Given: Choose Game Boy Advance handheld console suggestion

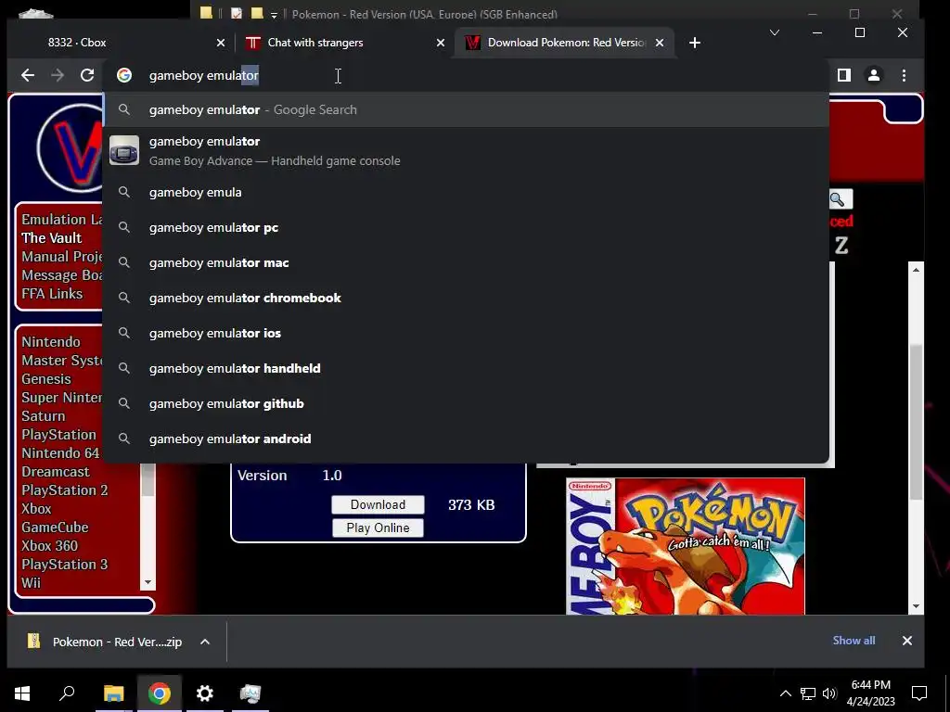Looking at the screenshot, I should pos(466,151).
